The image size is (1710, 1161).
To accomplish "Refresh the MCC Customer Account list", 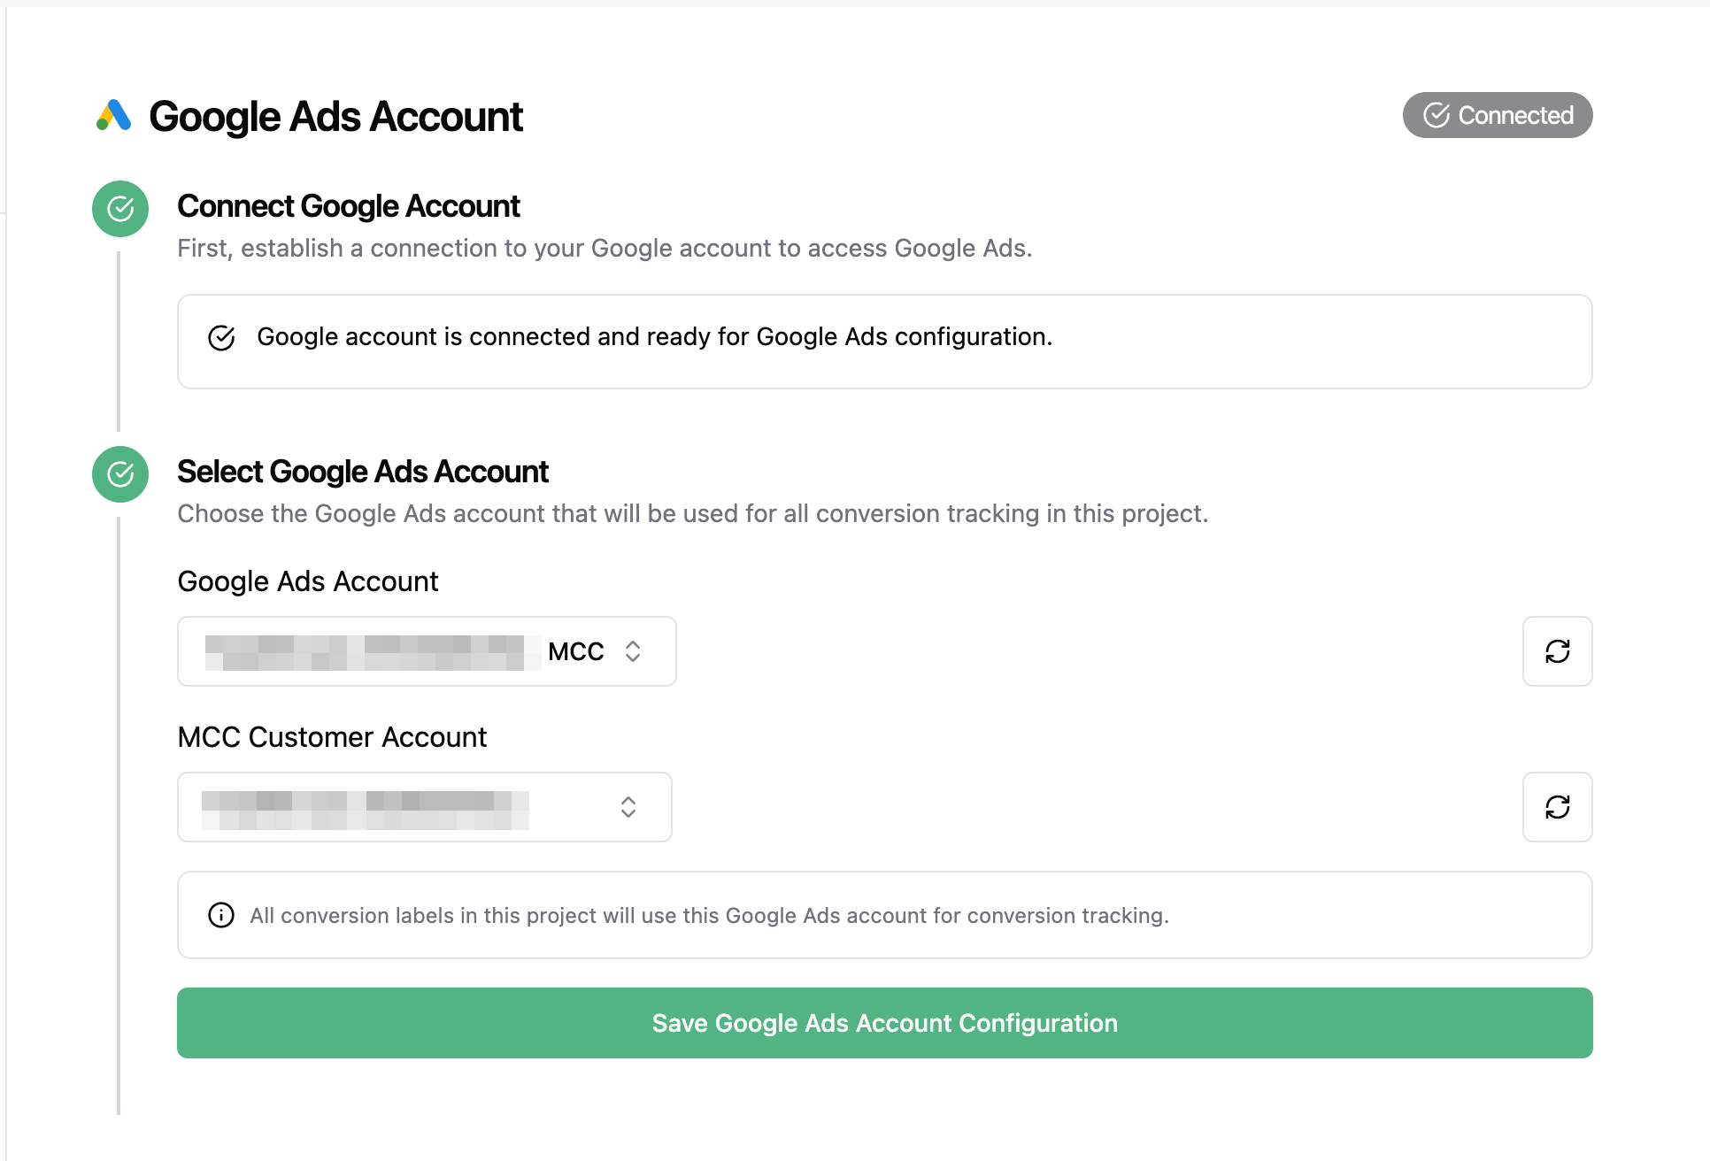I will pyautogui.click(x=1557, y=807).
